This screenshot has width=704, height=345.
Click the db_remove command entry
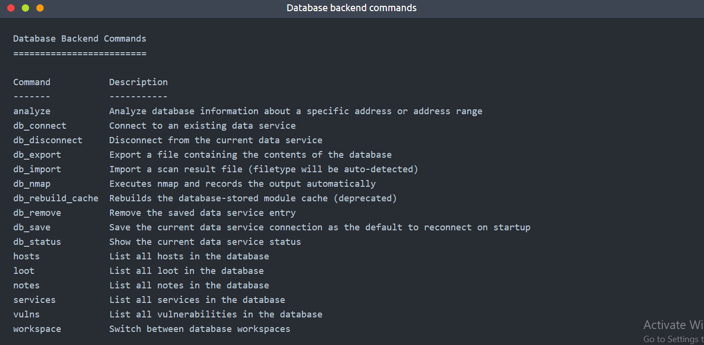(37, 213)
